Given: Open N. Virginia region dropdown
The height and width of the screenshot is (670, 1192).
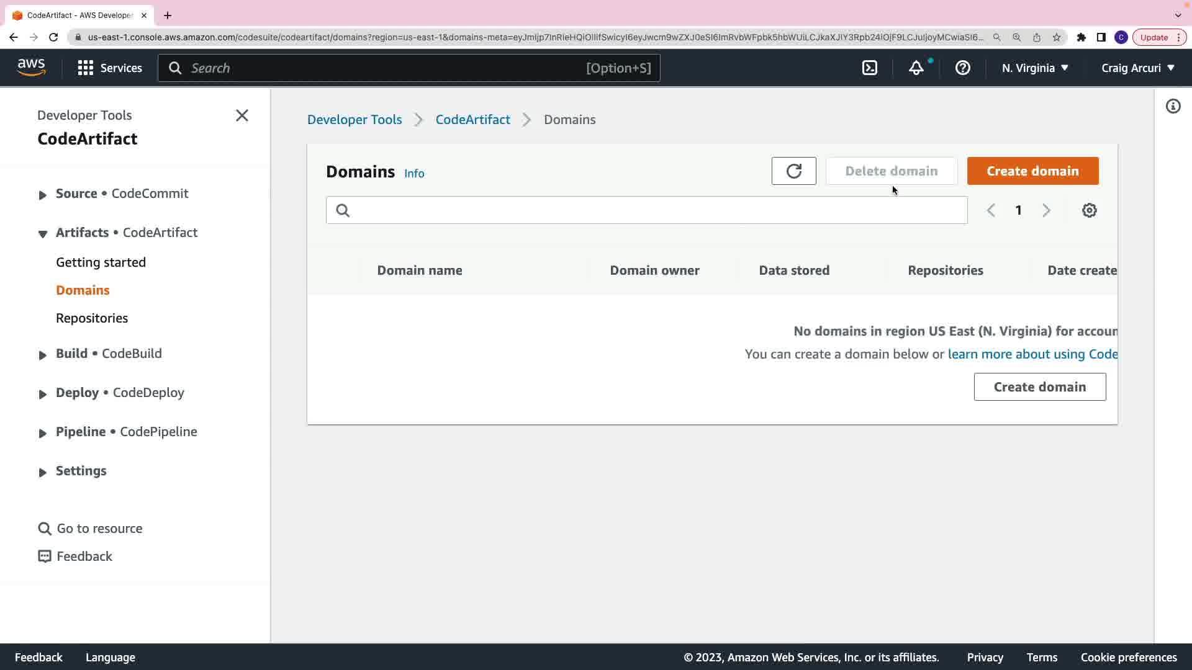Looking at the screenshot, I should tap(1034, 68).
